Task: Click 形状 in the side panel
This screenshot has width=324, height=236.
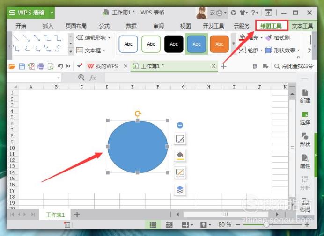Action: coord(305,140)
